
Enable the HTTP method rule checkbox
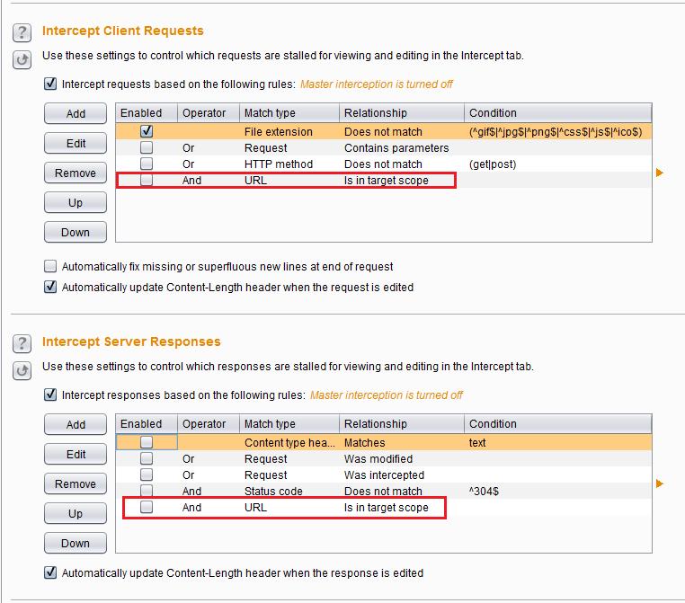(x=147, y=164)
